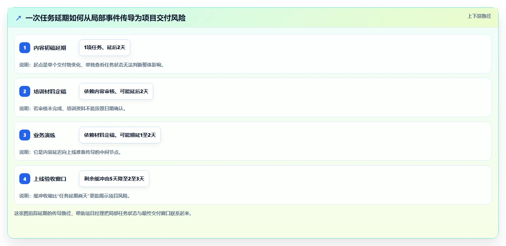Image resolution: width=506 pixels, height=246 pixels.
Task: Select step number badge 4
Action: pos(25,179)
